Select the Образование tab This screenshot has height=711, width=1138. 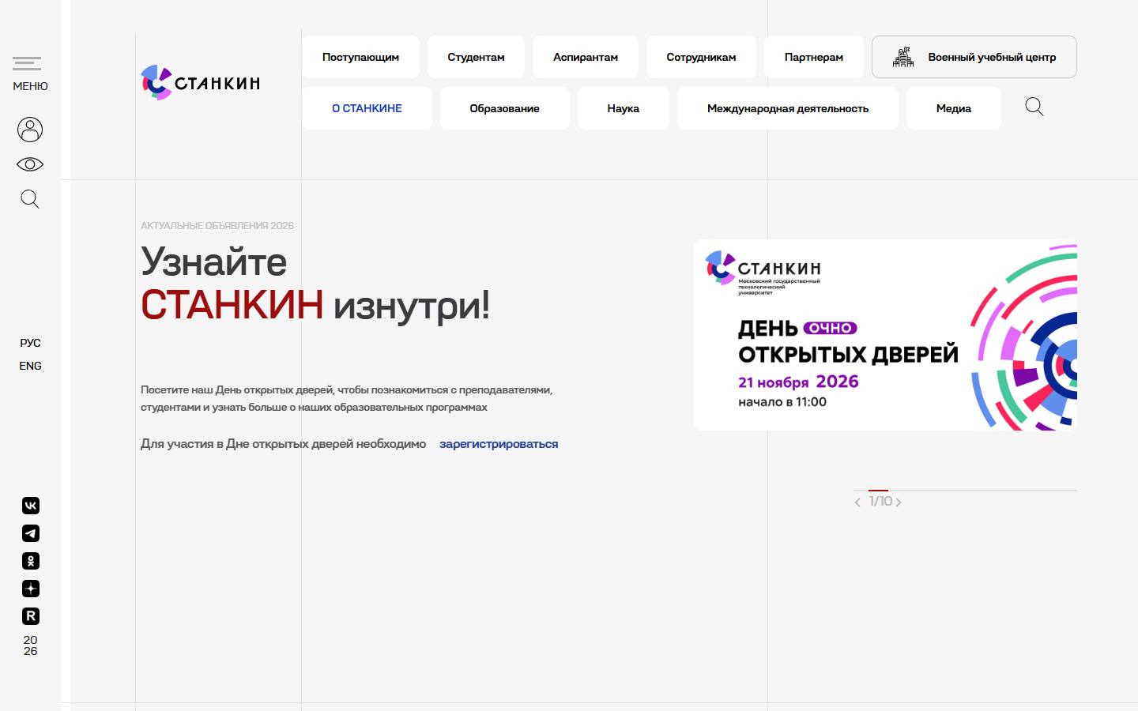505,108
